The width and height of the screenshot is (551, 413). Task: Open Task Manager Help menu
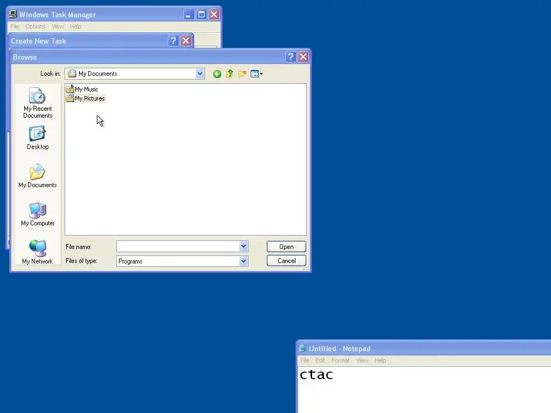tap(75, 26)
